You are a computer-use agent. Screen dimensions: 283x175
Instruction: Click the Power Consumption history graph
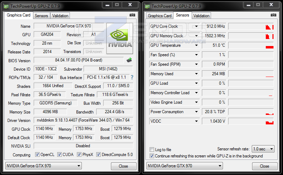251,112
